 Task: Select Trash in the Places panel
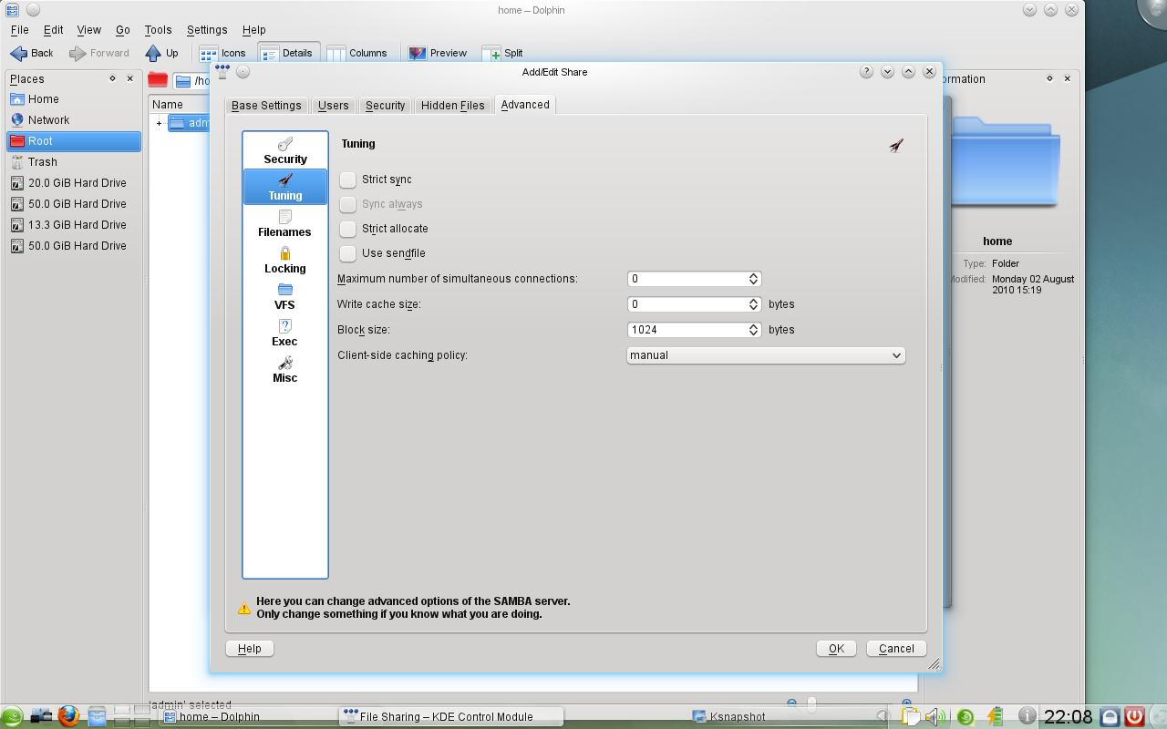coord(73,162)
